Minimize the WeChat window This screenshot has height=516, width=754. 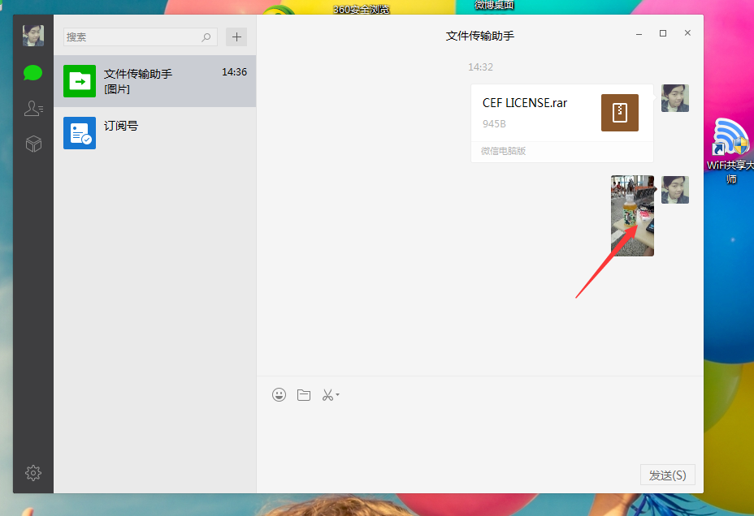coord(639,33)
